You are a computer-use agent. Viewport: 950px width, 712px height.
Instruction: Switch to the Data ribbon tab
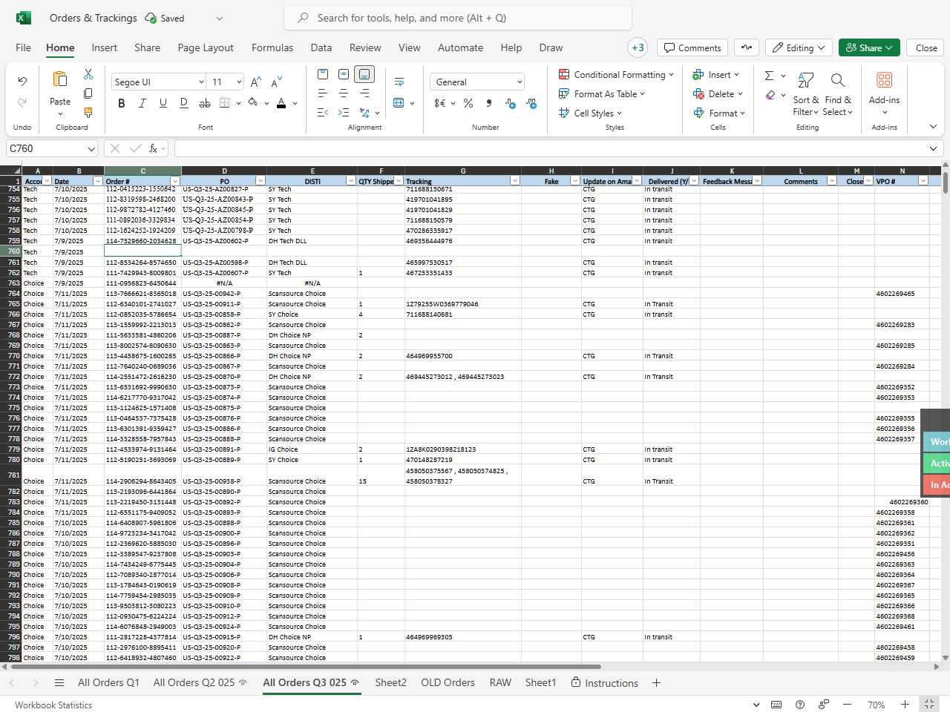coord(321,47)
